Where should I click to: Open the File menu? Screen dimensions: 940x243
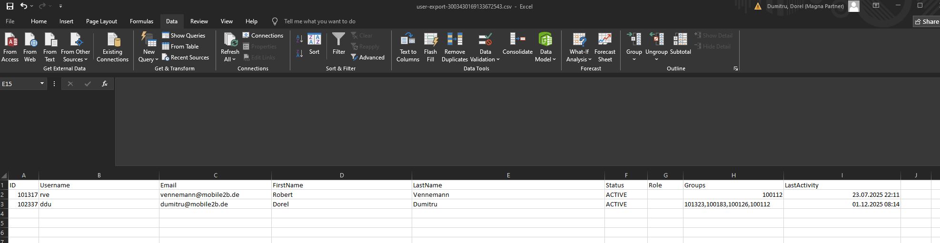[x=10, y=21]
